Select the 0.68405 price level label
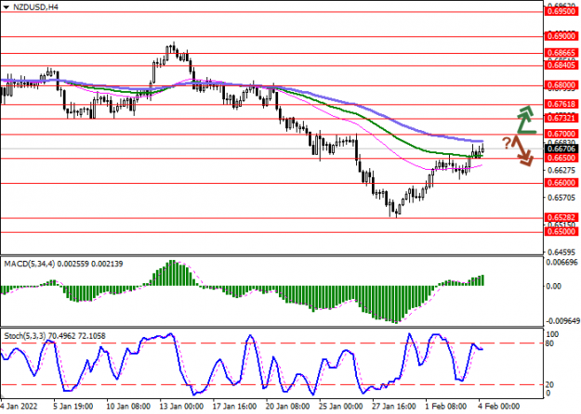This screenshot has width=581, height=414. 561,66
